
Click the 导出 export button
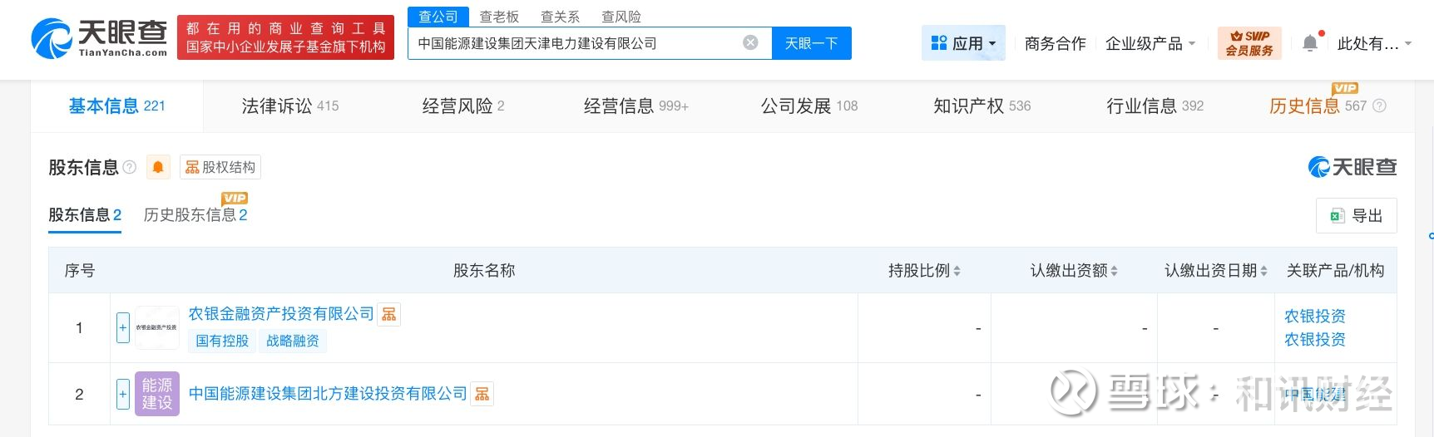pyautogui.click(x=1356, y=216)
